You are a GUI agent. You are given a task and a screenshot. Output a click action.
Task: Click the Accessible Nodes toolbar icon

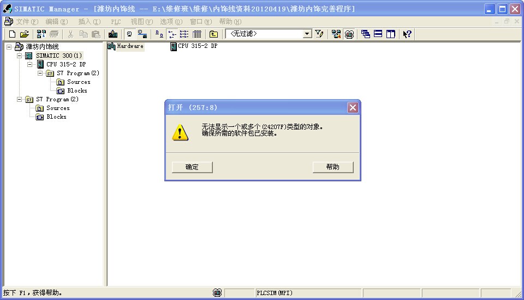pyautogui.click(x=41, y=34)
